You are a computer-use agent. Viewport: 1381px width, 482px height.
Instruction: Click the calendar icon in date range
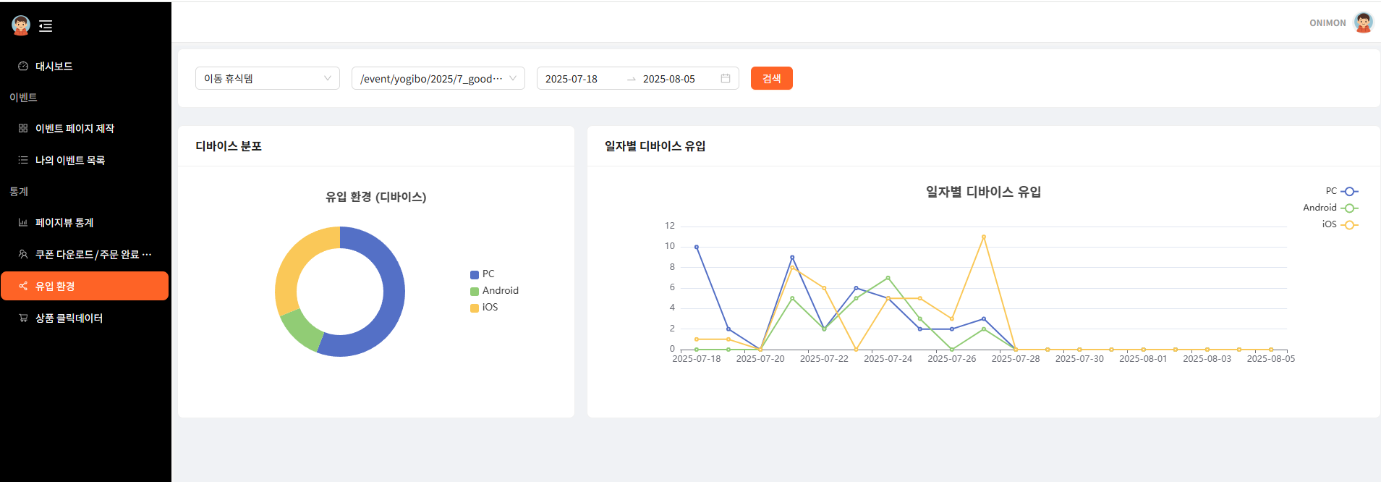[x=725, y=78]
